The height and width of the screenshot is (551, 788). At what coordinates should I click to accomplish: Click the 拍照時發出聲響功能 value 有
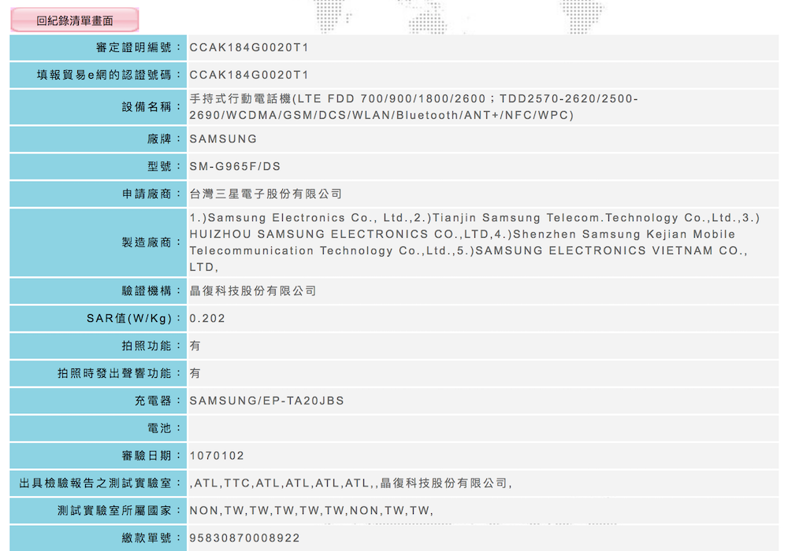coord(195,373)
